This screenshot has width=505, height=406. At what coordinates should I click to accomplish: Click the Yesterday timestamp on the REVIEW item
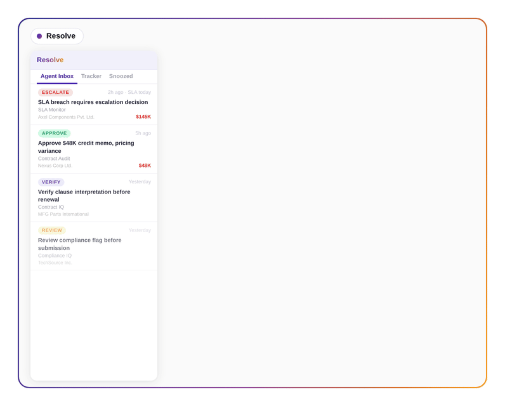point(140,230)
